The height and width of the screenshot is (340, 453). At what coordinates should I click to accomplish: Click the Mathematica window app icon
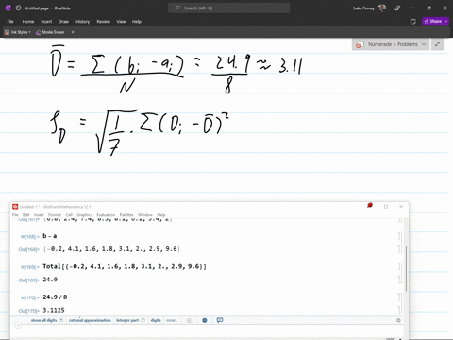pyautogui.click(x=15, y=207)
